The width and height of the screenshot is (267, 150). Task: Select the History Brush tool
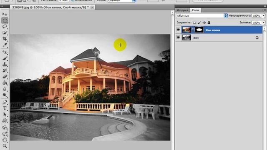coord(5,70)
